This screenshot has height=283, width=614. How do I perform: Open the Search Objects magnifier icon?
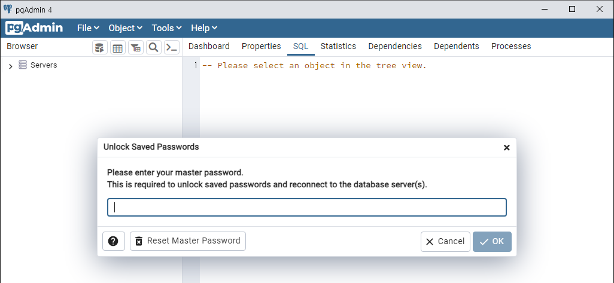[x=154, y=48]
